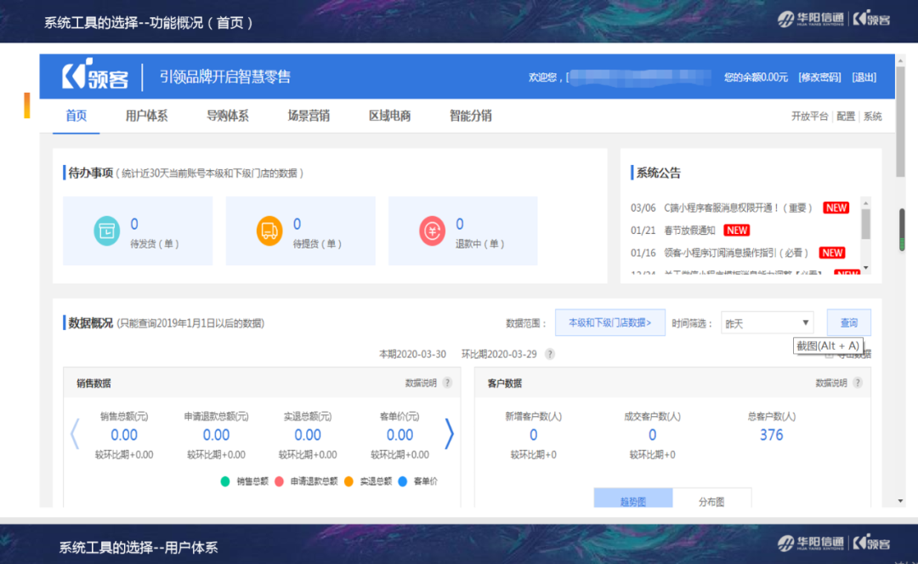The width and height of the screenshot is (918, 564).
Task: Switch to 趋势图 chart tab
Action: click(x=633, y=498)
